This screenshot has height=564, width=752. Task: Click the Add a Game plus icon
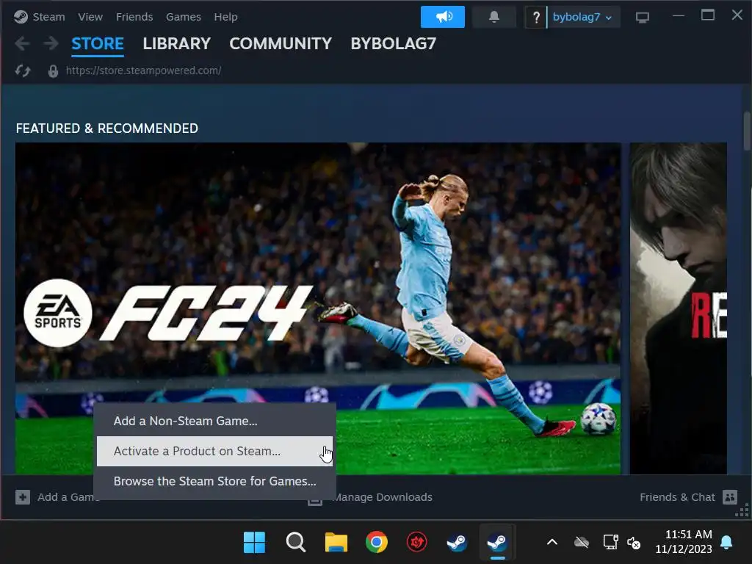point(23,497)
